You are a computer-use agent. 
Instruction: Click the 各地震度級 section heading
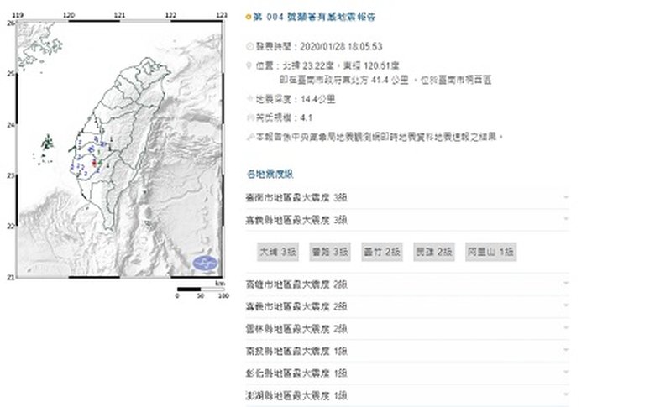tap(270, 174)
